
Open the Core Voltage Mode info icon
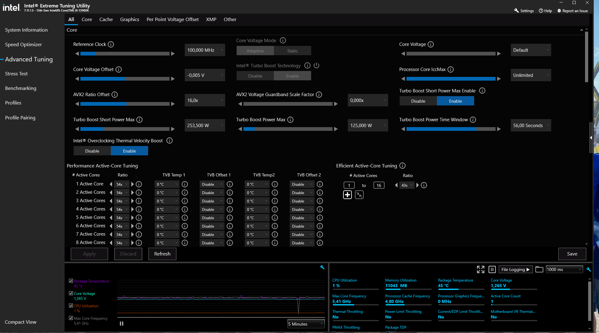click(x=283, y=40)
